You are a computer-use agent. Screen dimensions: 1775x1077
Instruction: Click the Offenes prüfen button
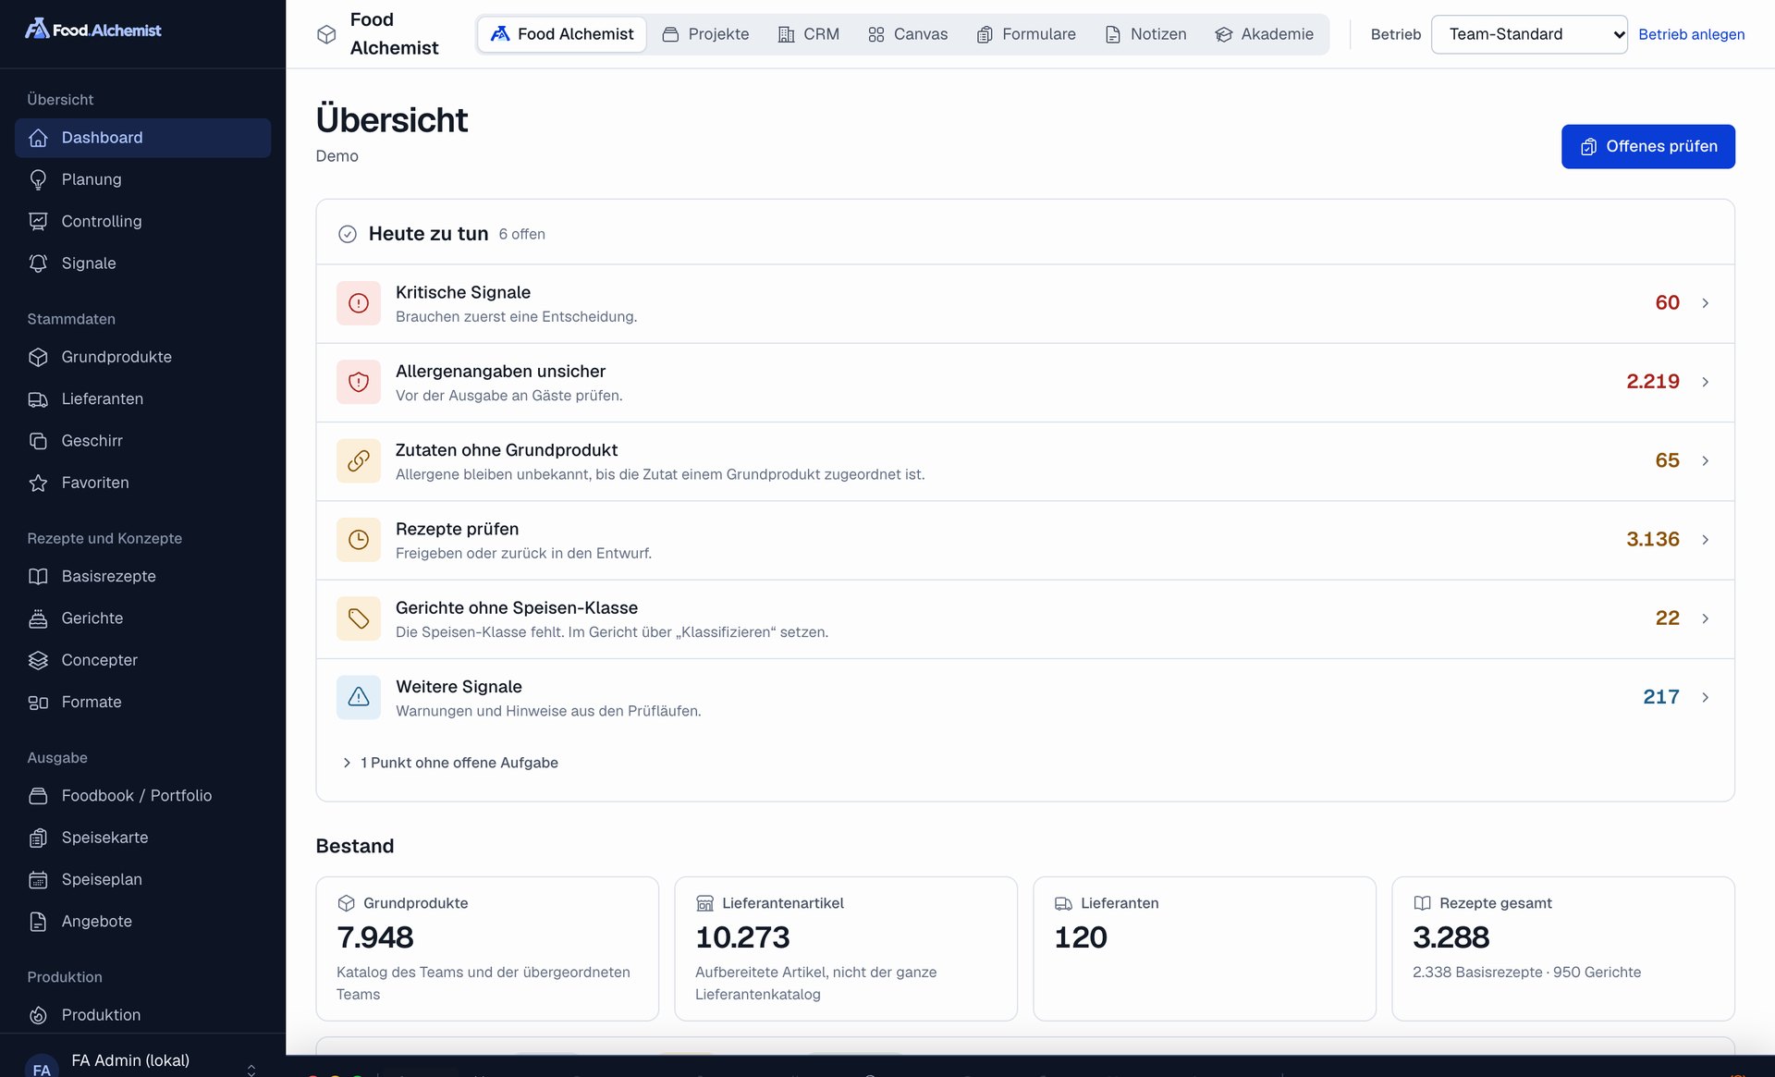[x=1647, y=147]
